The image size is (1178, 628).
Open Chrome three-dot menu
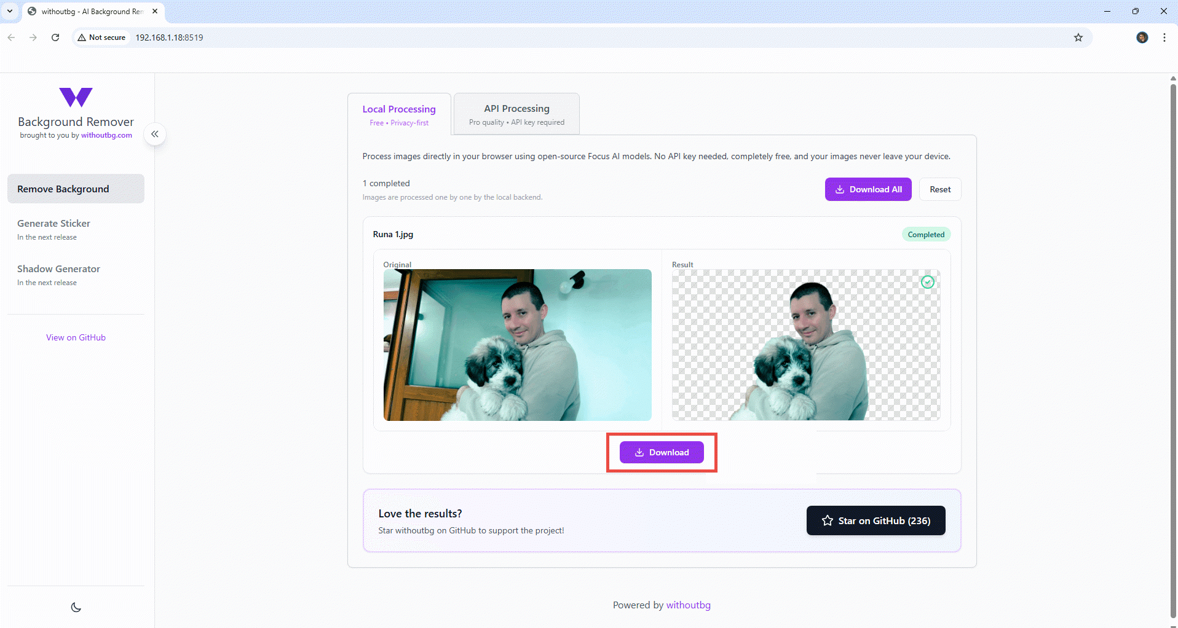click(1164, 37)
